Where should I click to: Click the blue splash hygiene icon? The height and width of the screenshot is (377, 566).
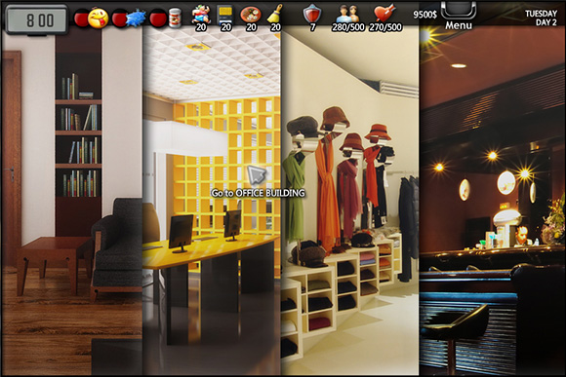click(x=136, y=18)
